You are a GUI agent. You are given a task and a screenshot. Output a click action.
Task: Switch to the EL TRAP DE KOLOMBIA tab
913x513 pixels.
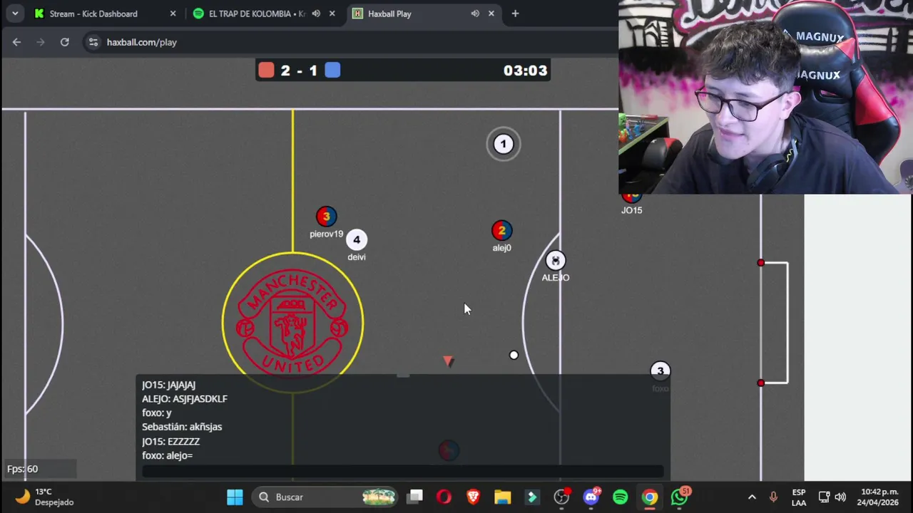(257, 14)
